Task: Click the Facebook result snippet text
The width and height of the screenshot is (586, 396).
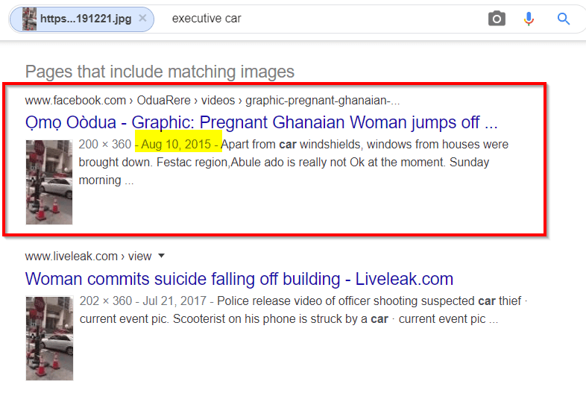Action: 294,163
